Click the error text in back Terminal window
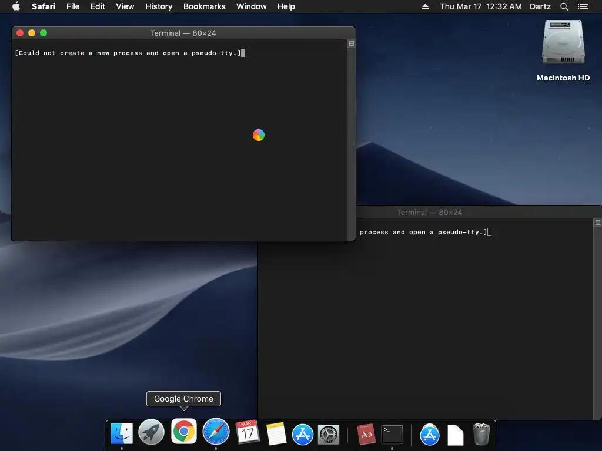The image size is (602, 451). pyautogui.click(x=423, y=232)
